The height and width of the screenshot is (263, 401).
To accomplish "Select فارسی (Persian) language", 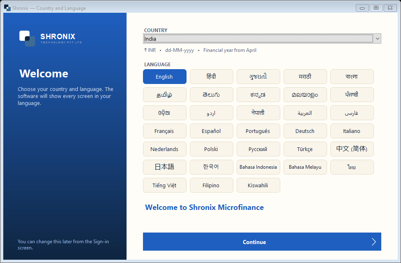I will 352,113.
